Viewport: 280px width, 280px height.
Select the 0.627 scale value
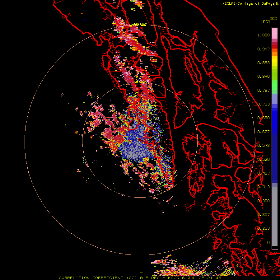[264, 132]
